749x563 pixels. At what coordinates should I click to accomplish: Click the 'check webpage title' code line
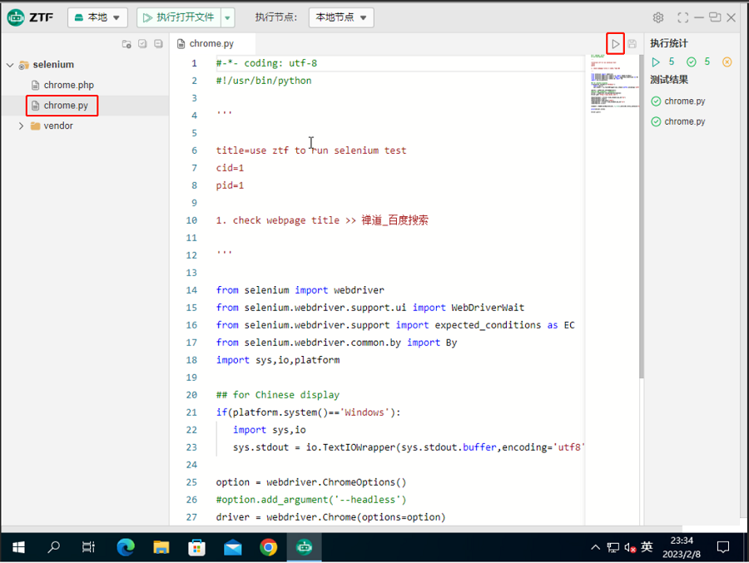322,220
